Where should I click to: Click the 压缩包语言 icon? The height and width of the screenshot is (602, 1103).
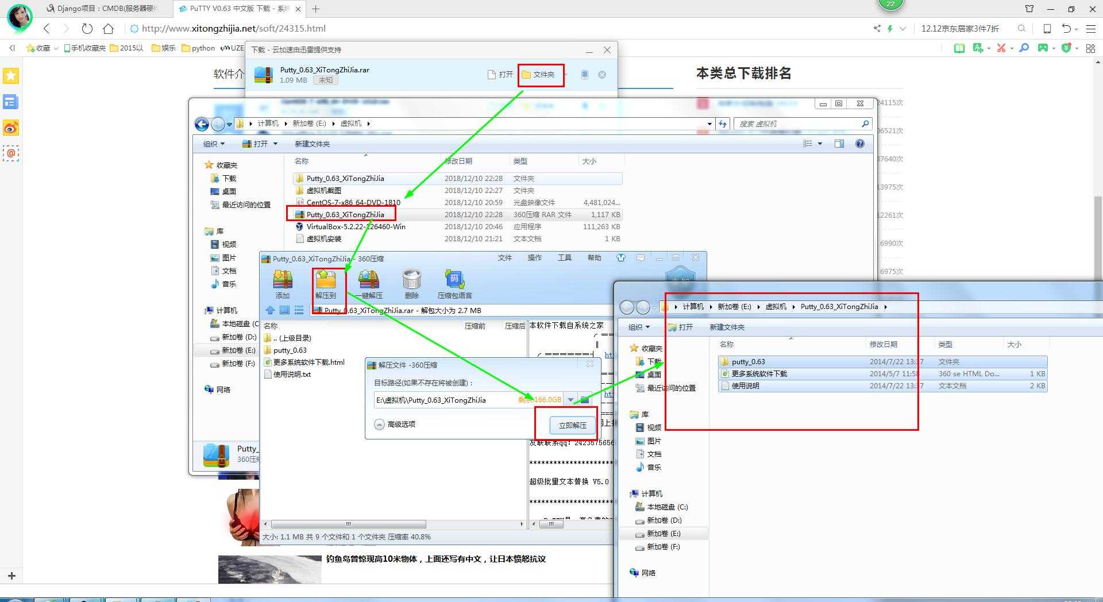click(x=454, y=284)
